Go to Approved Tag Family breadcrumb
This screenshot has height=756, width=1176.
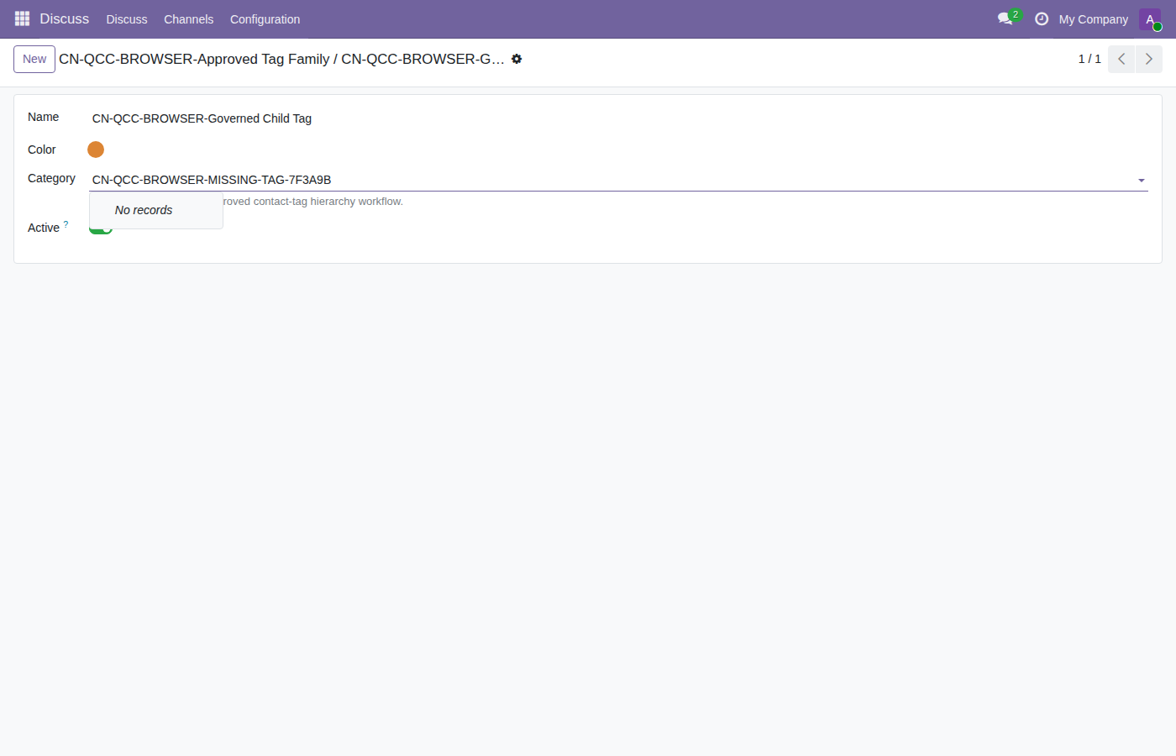pyautogui.click(x=194, y=59)
